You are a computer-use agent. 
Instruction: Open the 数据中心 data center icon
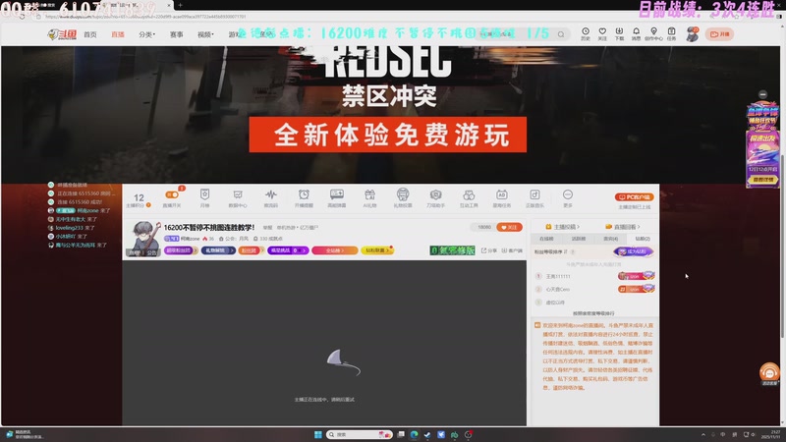click(238, 198)
